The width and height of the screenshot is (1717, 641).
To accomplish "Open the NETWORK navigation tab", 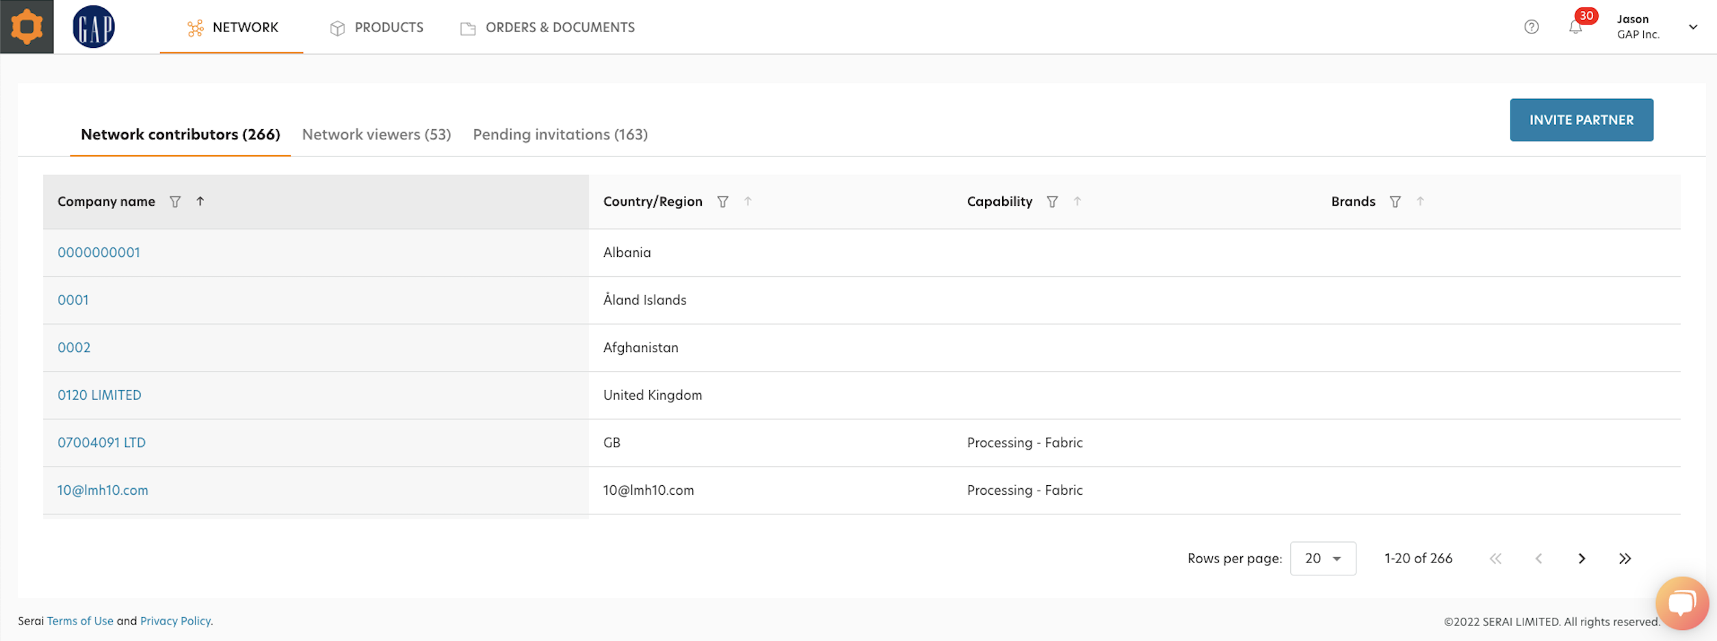I will click(x=232, y=27).
